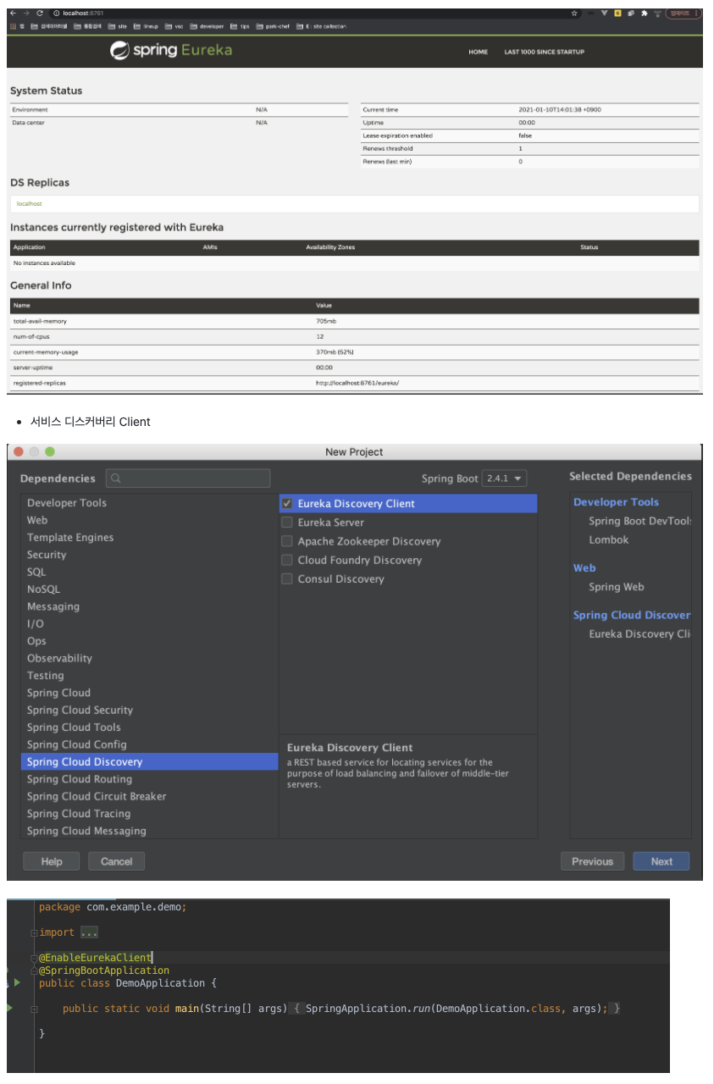
Task: Select Testing dependency category
Action: click(x=46, y=676)
